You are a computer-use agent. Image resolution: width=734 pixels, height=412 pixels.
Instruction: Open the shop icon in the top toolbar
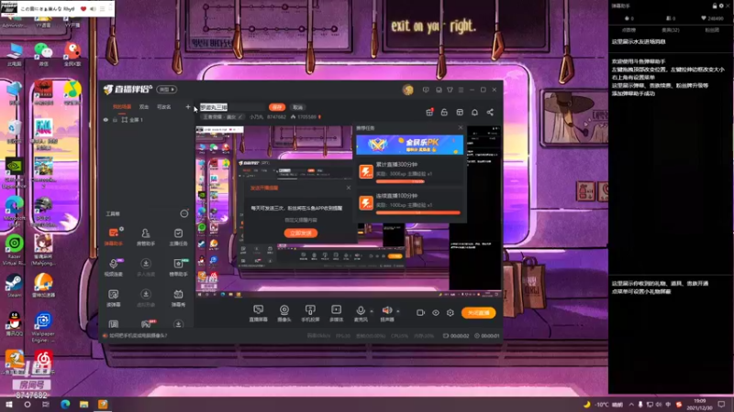460,112
